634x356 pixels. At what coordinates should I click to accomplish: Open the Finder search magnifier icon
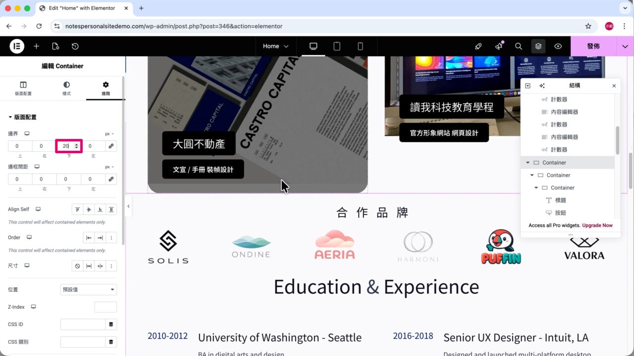[519, 46]
